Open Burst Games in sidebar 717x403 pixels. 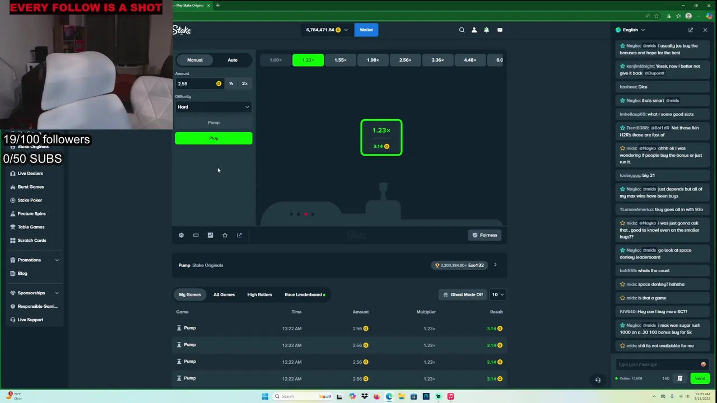point(30,187)
